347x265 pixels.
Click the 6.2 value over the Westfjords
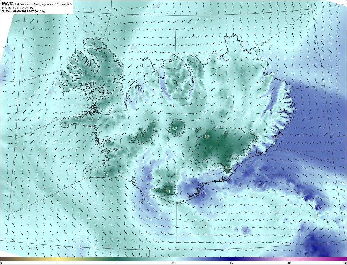coord(86,73)
